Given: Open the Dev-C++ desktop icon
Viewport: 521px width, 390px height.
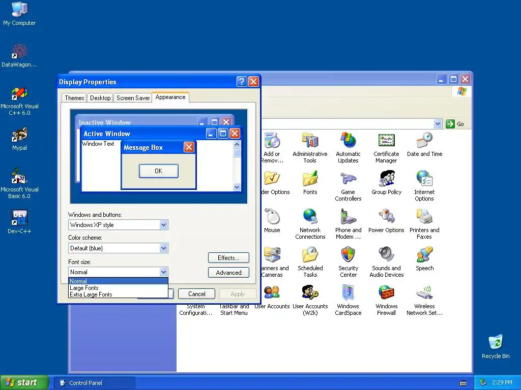Looking at the screenshot, I should 19,221.
